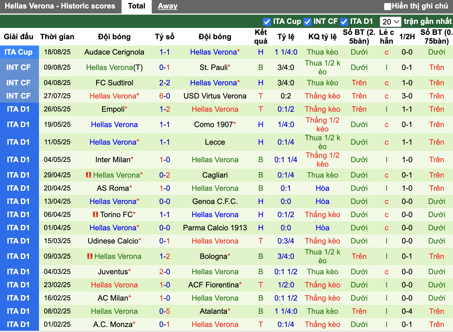Click the Kết quả column header
The image size is (453, 332).
coord(261,37)
